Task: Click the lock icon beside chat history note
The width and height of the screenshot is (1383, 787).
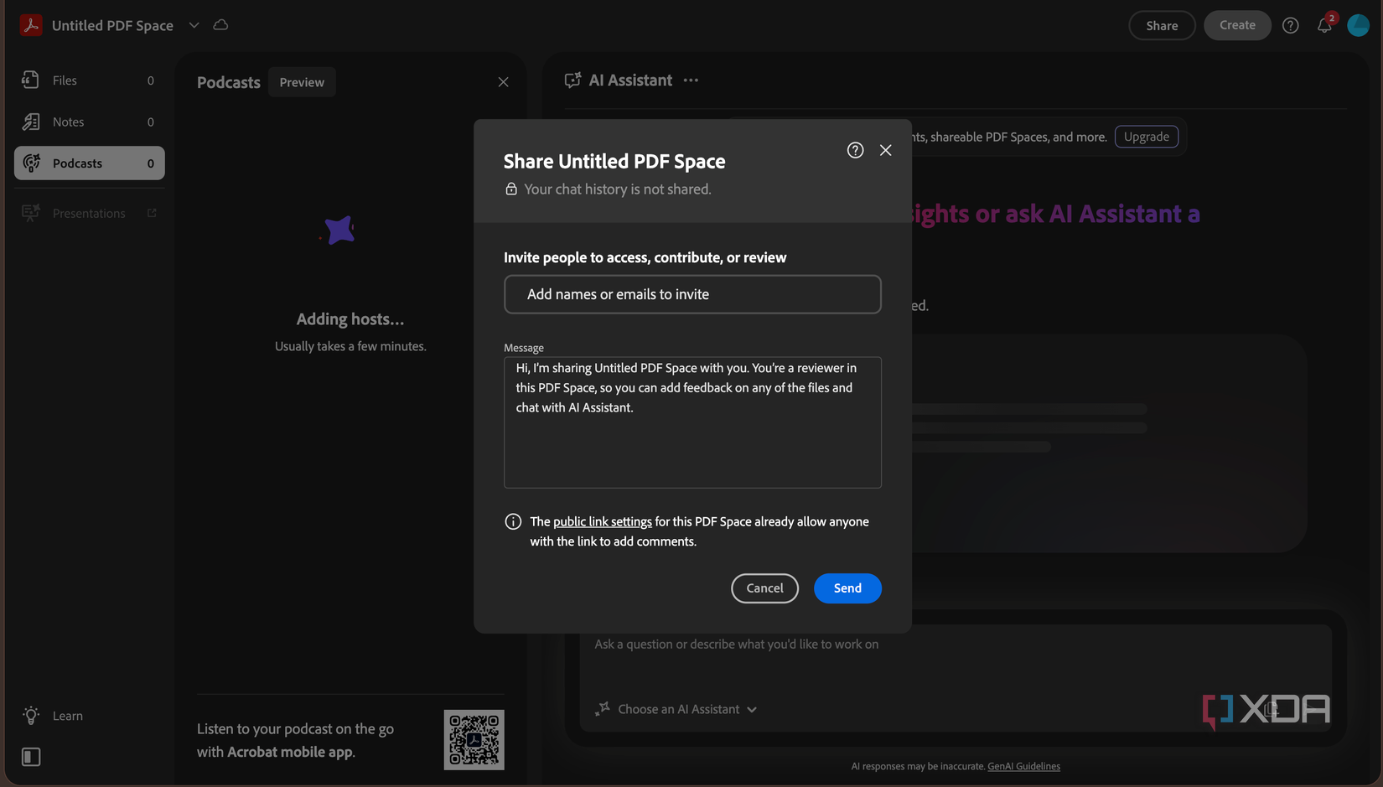Action: [x=511, y=189]
